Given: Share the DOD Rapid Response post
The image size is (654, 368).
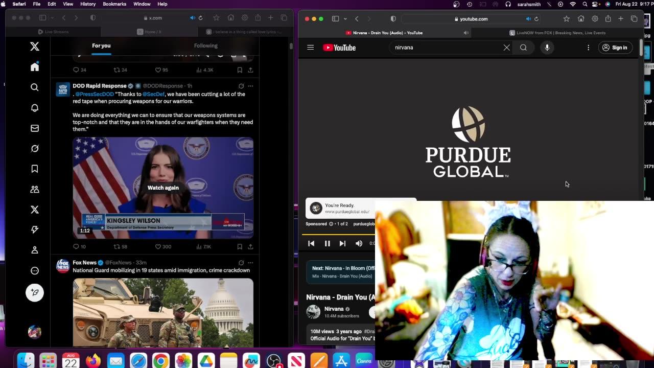Looking at the screenshot, I should tap(250, 246).
